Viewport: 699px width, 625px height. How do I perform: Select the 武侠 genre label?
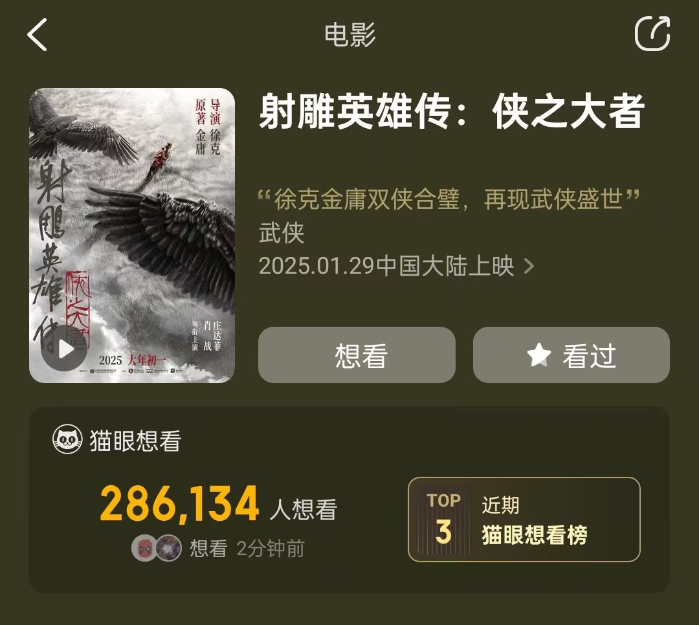coord(282,233)
